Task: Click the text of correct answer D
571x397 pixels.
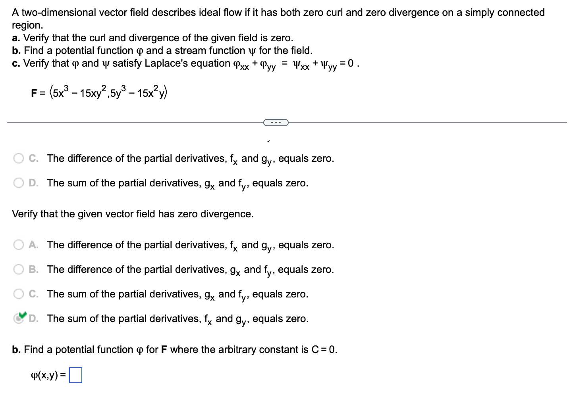Action: coord(177,318)
